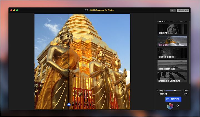Screen dimensions: 200x117
Task: Choose the Gentle Boost preset
Action: click(x=172, y=53)
